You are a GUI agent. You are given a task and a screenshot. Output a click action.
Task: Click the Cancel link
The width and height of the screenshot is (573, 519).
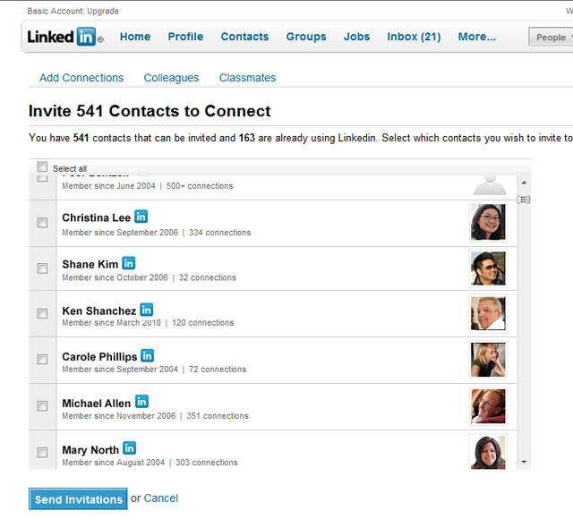click(161, 498)
